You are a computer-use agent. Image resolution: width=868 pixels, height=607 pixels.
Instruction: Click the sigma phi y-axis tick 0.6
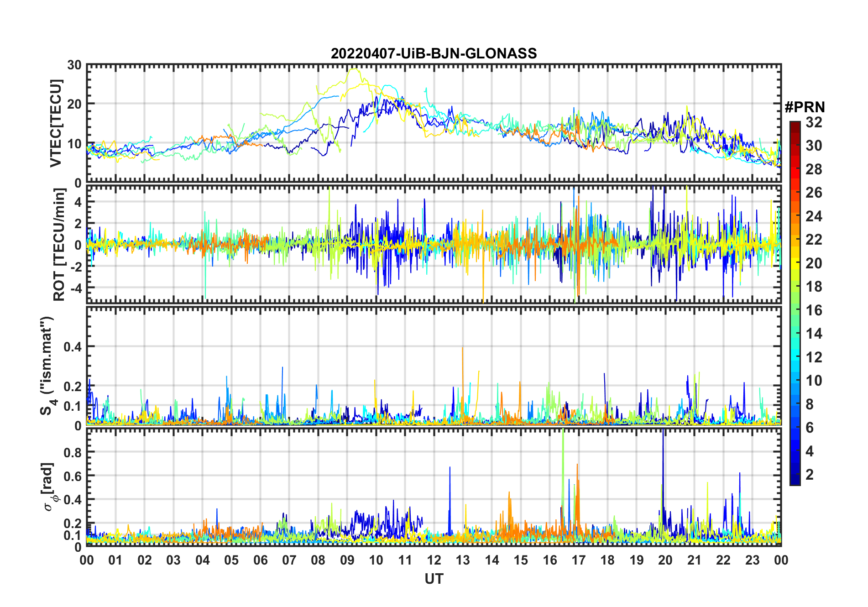(x=73, y=476)
